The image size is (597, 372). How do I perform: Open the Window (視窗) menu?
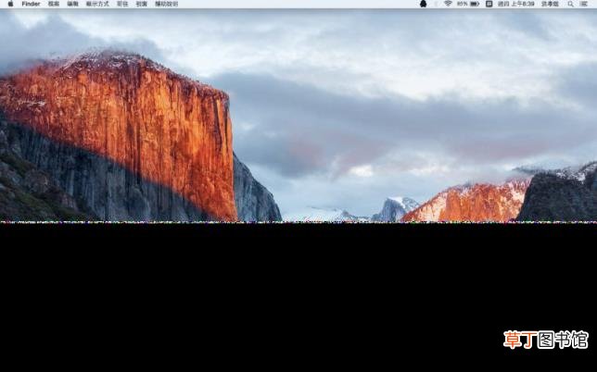pyautogui.click(x=141, y=4)
